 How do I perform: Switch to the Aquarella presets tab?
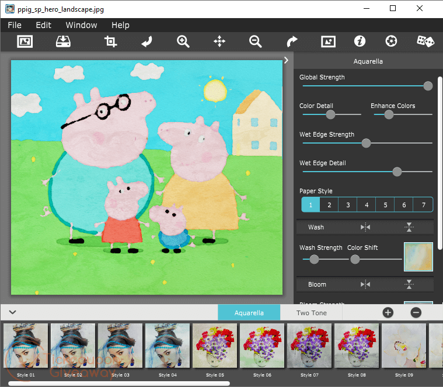coord(249,313)
